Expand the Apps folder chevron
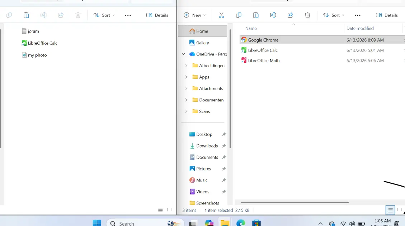This screenshot has height=226, width=405. (186, 77)
